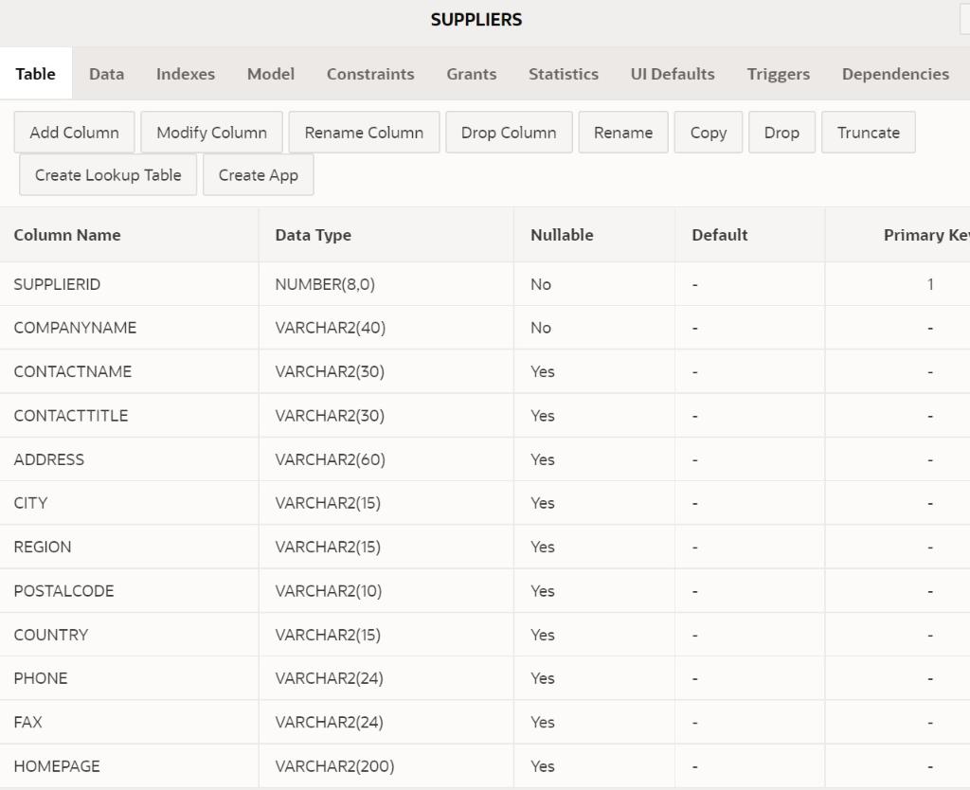
Task: Open the Indexes tab
Action: tap(186, 74)
